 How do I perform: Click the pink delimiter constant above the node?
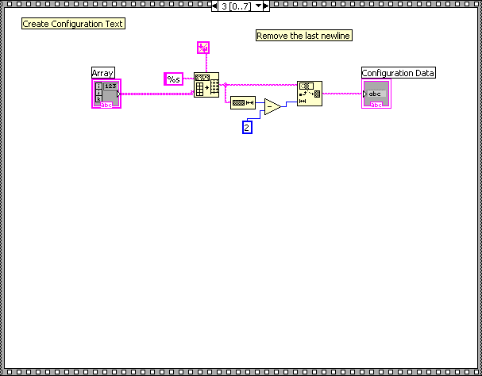[x=202, y=48]
